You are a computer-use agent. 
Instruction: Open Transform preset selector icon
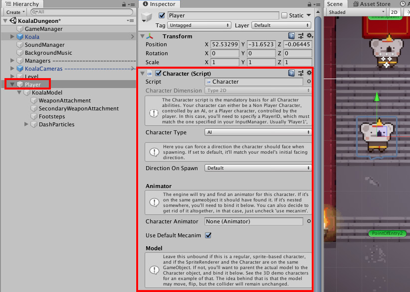tap(301, 36)
